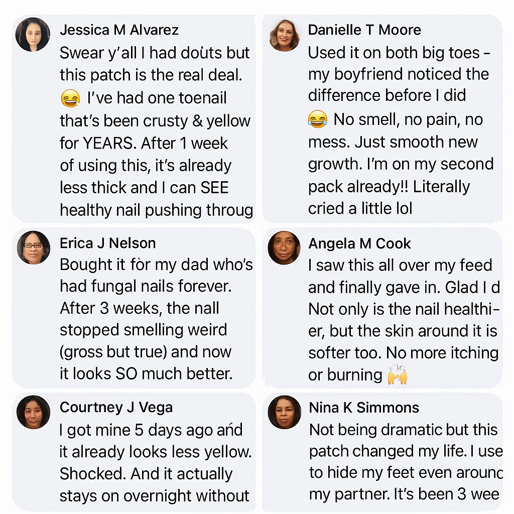Open the Angela M Cook name link
The width and height of the screenshot is (514, 514).
[359, 243]
